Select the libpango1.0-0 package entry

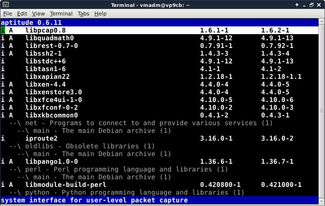coord(51,162)
